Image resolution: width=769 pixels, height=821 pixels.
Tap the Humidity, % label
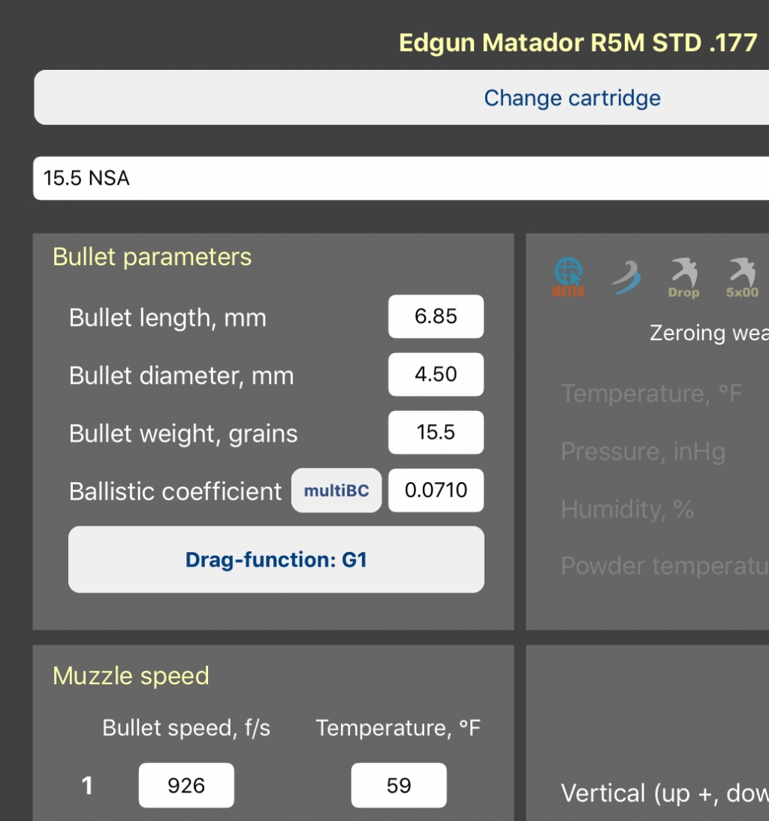pyautogui.click(x=627, y=509)
